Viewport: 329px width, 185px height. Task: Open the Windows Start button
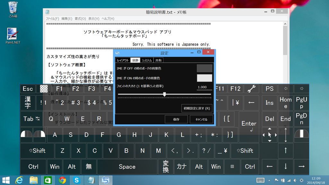coord(6,180)
